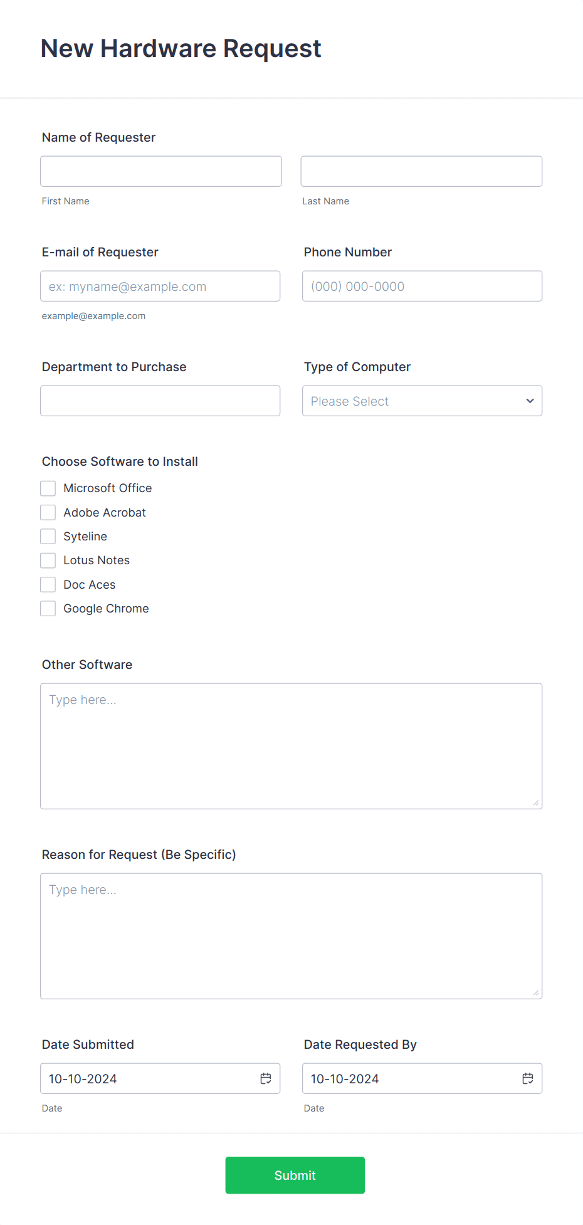Click the Date Submitted date field
This screenshot has width=583, height=1225.
tap(160, 1078)
